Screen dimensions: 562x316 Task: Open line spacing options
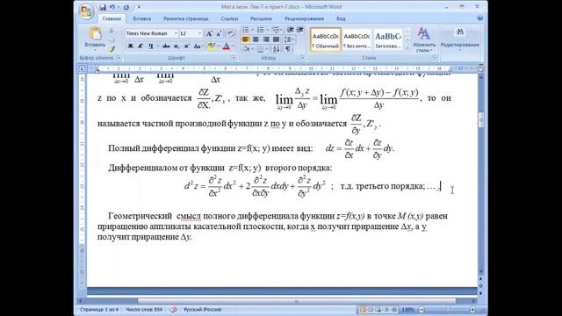pos(289,39)
